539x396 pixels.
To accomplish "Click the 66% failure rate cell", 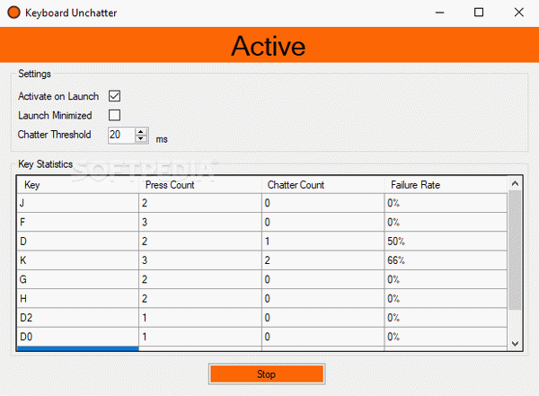I will tap(446, 260).
